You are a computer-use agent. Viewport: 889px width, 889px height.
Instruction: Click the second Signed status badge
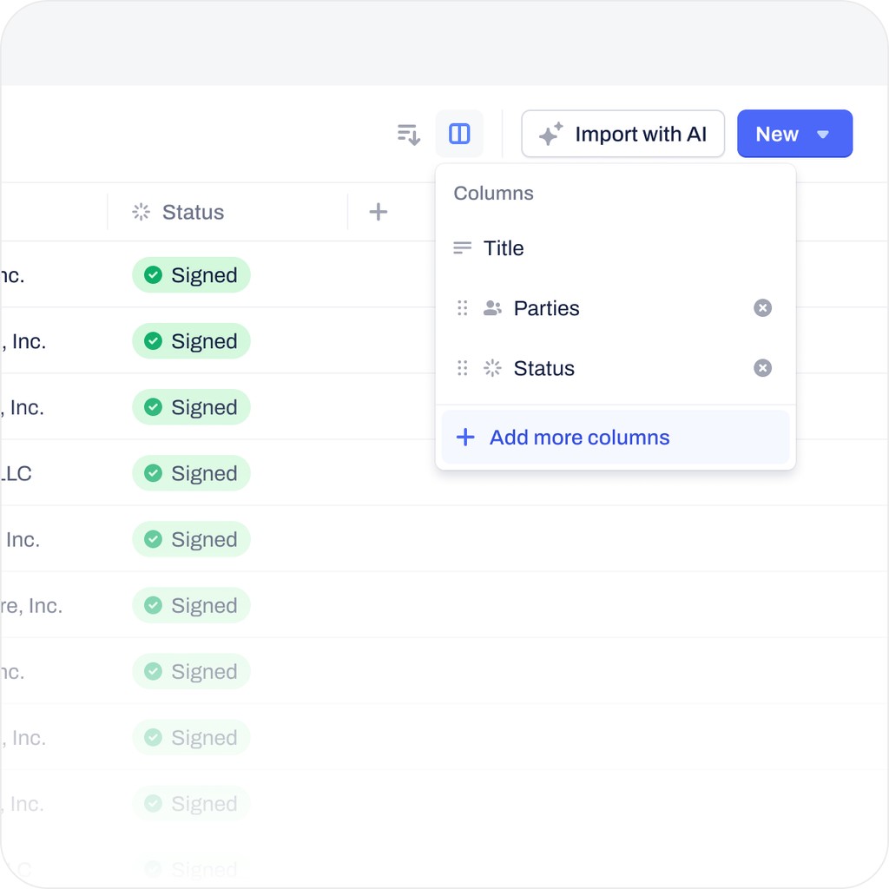click(x=191, y=341)
